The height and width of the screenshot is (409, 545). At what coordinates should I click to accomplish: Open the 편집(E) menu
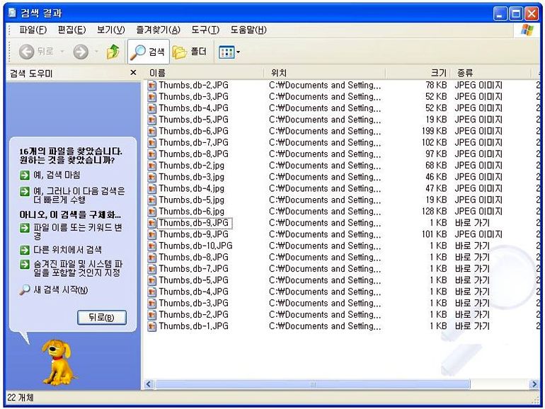click(x=71, y=30)
